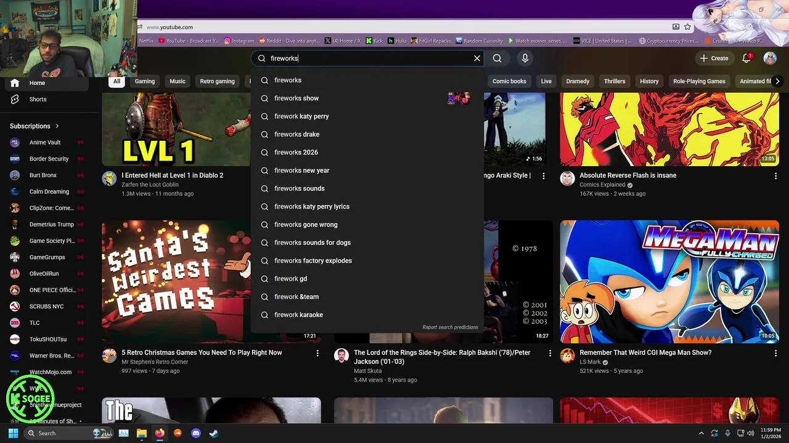Click the Hulu bookmark
Screen dimensions: 789x443
tap(396, 41)
